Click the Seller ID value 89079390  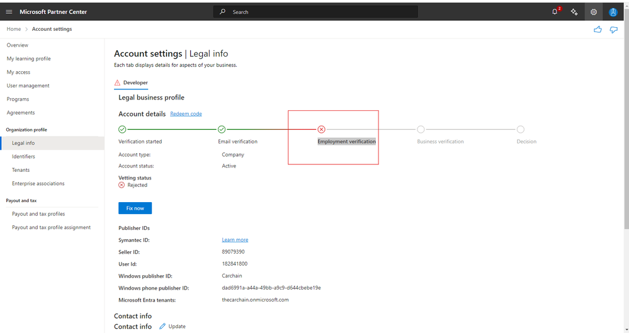click(233, 252)
